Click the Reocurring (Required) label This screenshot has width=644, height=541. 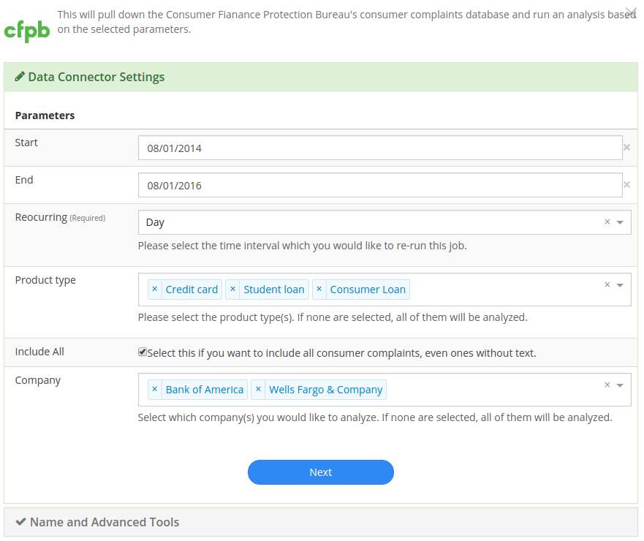pos(60,217)
